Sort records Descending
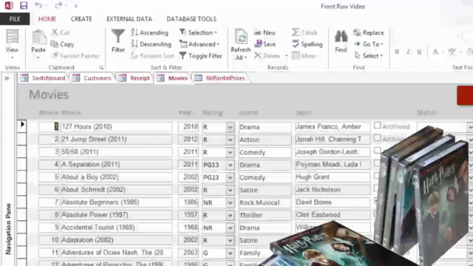Screen dimensions: 473x266 152,44
